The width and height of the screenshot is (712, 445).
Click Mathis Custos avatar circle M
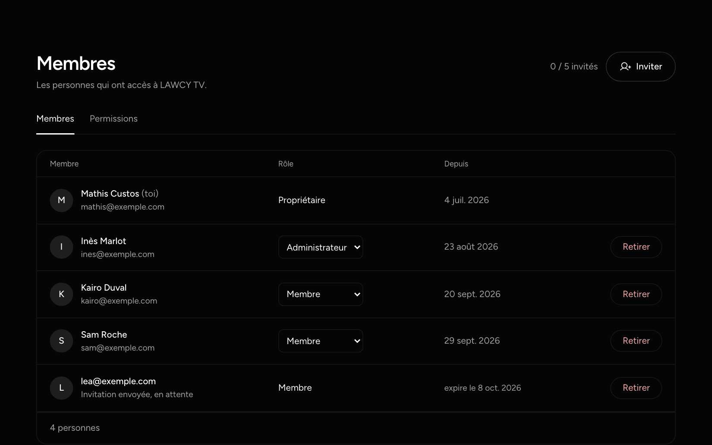(x=61, y=200)
